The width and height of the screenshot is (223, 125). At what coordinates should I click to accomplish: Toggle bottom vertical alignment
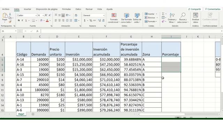pos(63,15)
